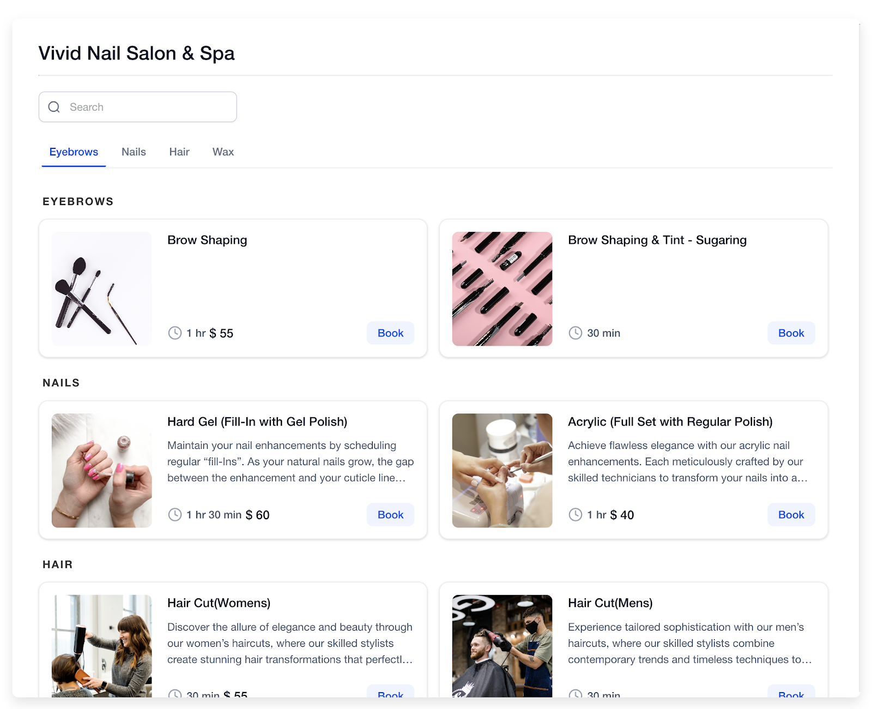Click the clock icon on Hair Cut(Mens) card
Screen dimensions: 872x709
pyautogui.click(x=576, y=695)
